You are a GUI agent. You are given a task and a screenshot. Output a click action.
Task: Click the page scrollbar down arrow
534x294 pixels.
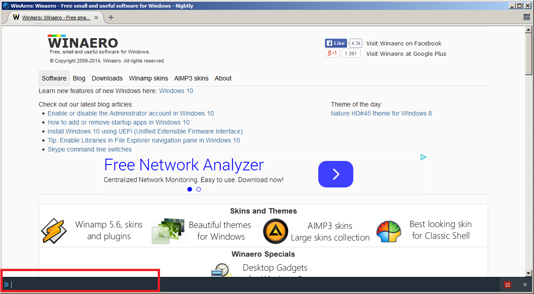[528, 273]
